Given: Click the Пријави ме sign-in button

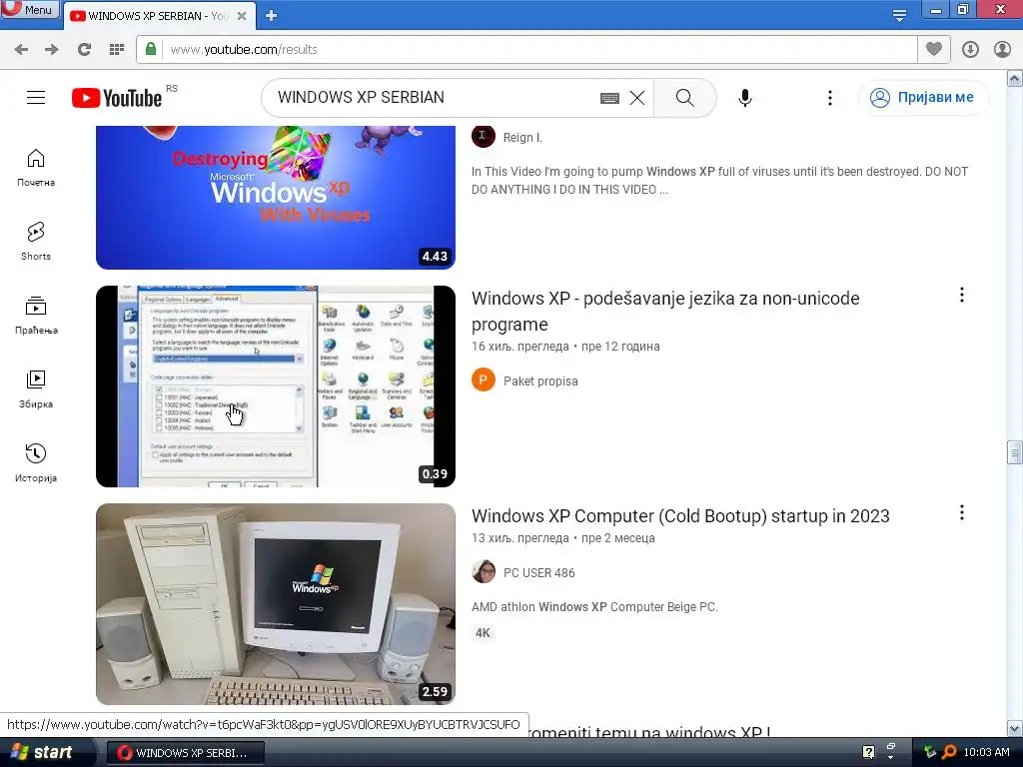Looking at the screenshot, I should click(922, 98).
